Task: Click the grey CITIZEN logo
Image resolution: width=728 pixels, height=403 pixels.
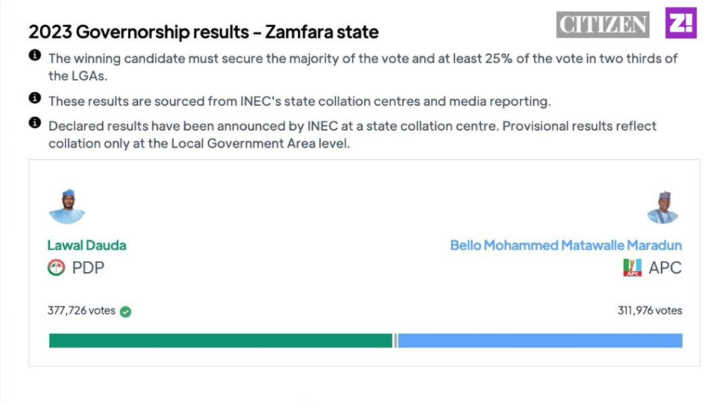Action: click(603, 25)
